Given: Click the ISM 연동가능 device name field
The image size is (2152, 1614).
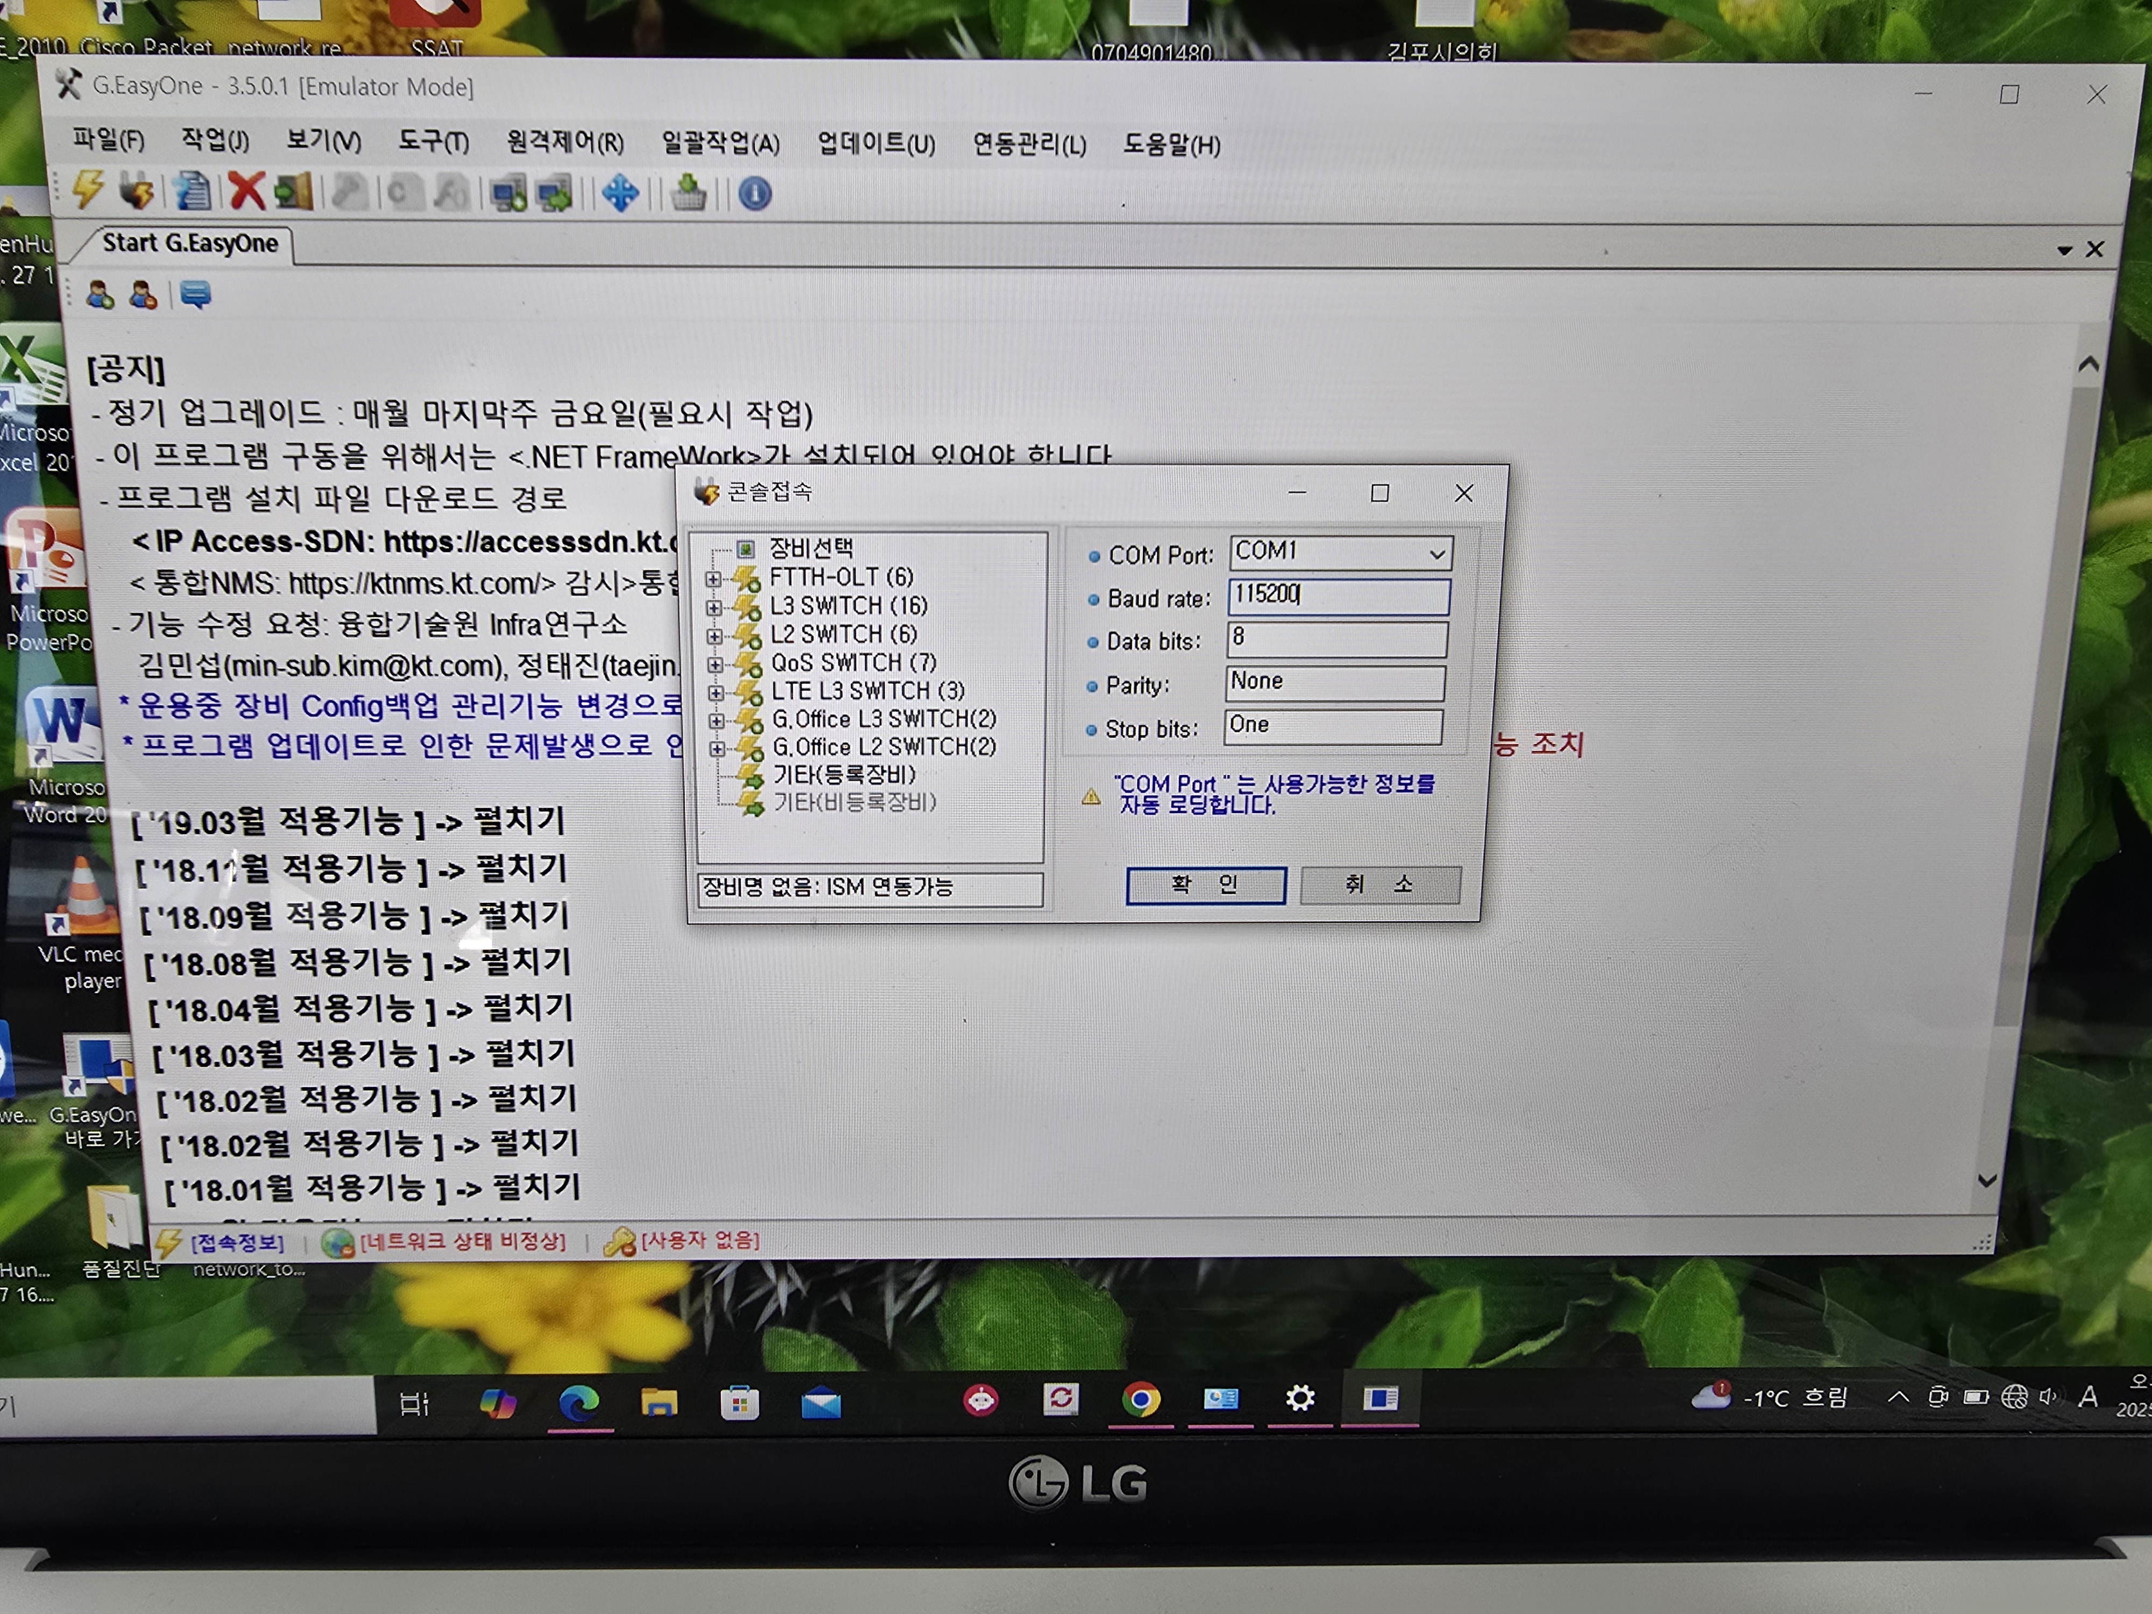Looking at the screenshot, I should click(x=870, y=888).
